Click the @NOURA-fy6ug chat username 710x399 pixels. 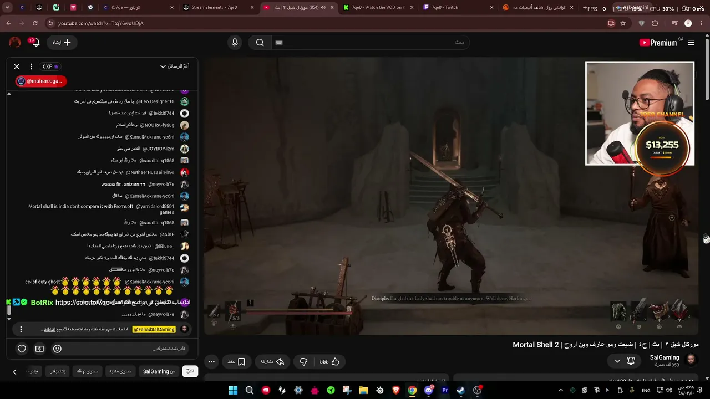157,125
